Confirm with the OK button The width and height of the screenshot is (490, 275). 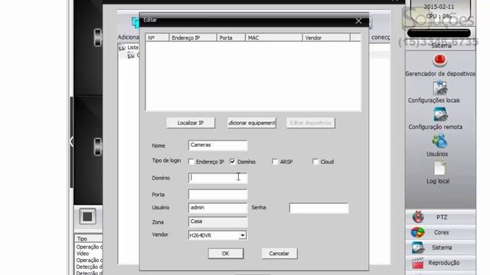(226, 254)
